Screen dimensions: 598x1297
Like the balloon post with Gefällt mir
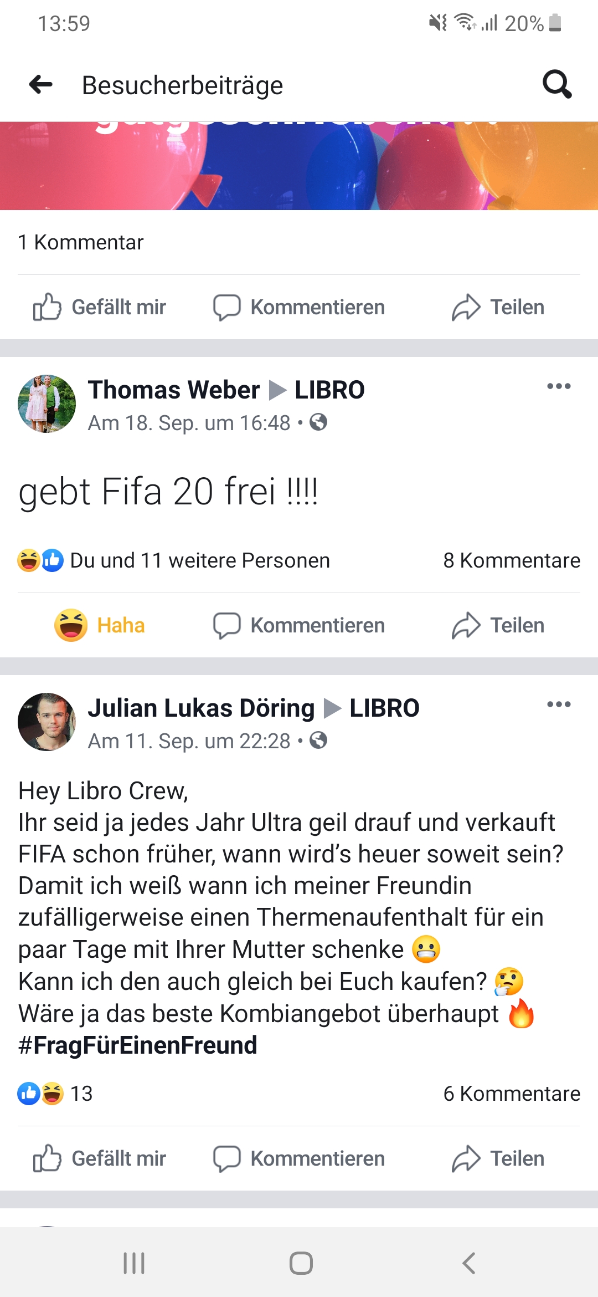[x=100, y=307]
